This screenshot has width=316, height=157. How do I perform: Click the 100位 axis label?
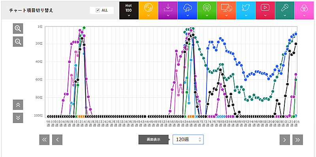coord(39,115)
